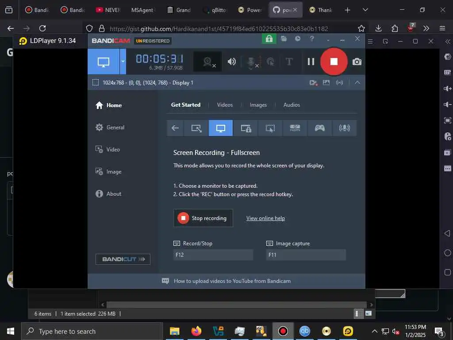The width and height of the screenshot is (453, 340).
Task: Open Home in Bandicam sidebar
Action: point(109,105)
